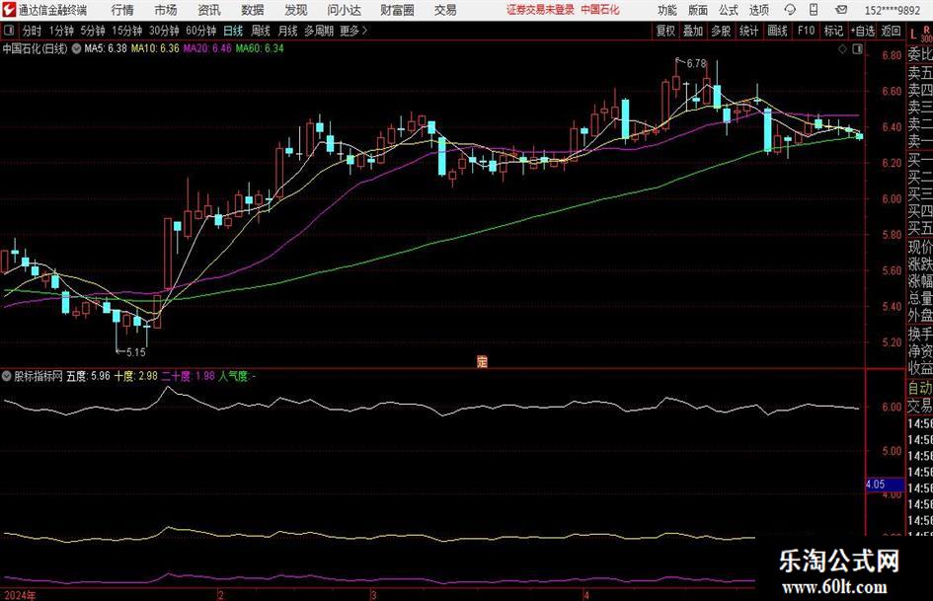
Task: Click the MA5: 6.38 indicator label
Action: click(x=106, y=48)
